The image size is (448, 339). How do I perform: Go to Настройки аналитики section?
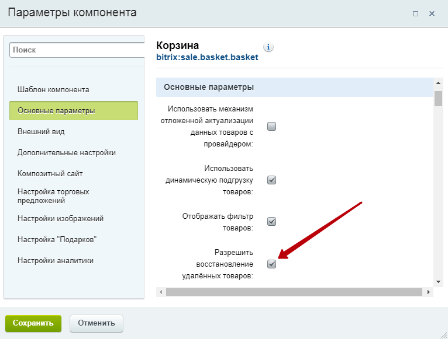[x=56, y=261]
